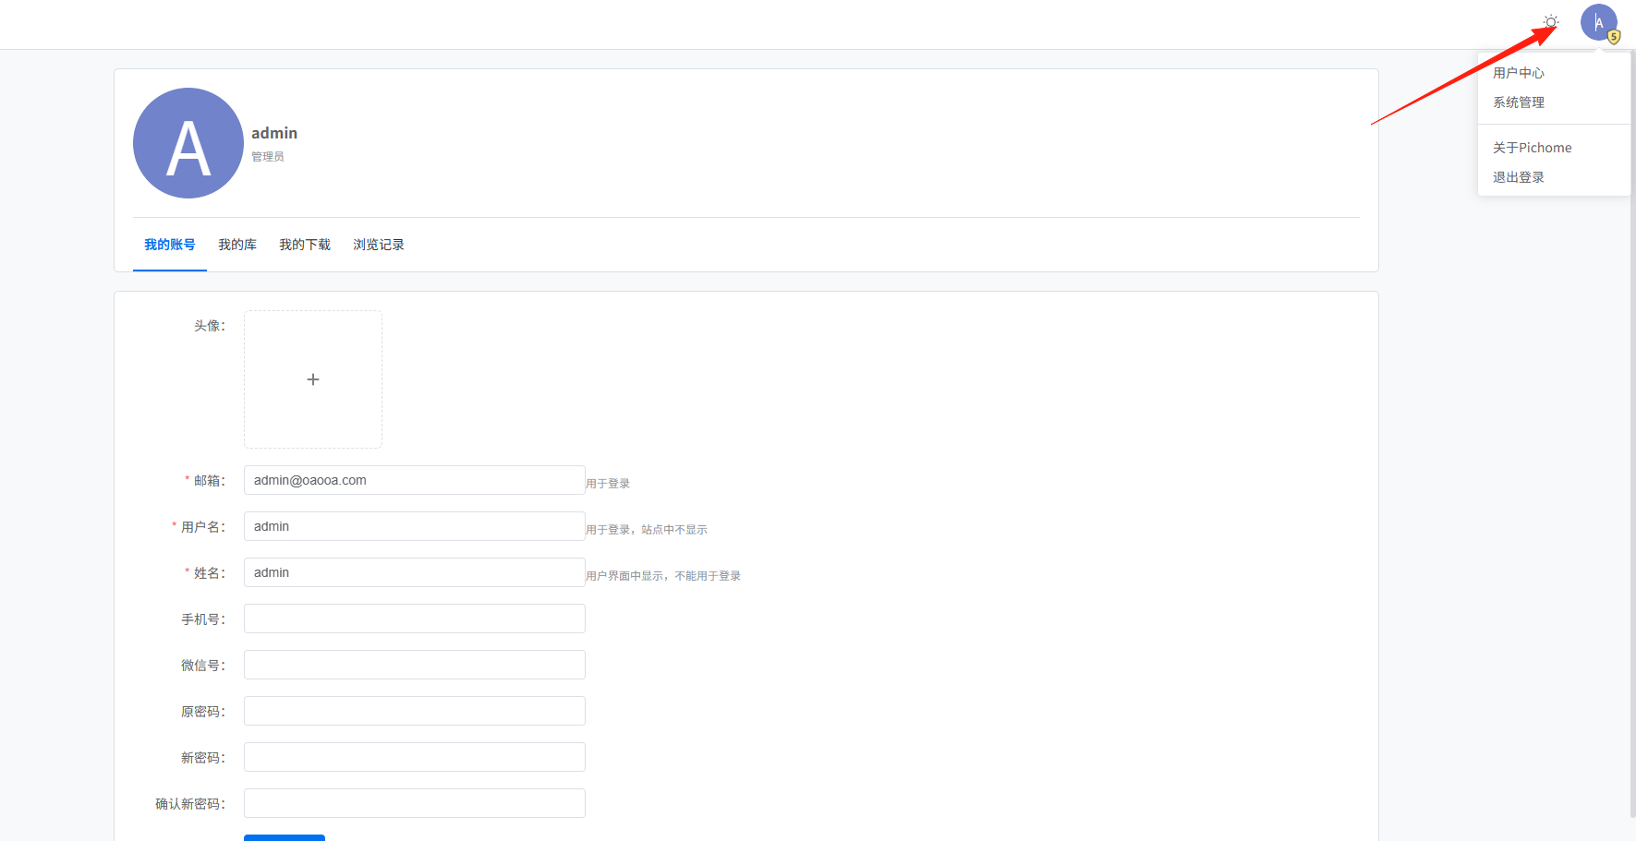Screen dimensions: 1636x841
Task: Click the user avatar in top bar
Action: [1599, 22]
